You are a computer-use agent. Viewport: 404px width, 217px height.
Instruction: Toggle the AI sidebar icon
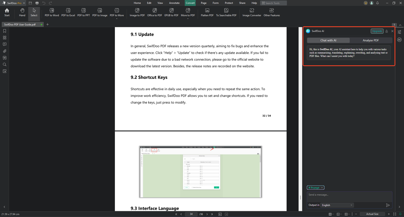pyautogui.click(x=399, y=40)
